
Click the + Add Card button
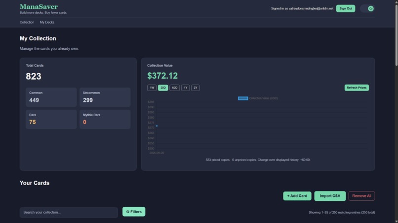click(297, 196)
